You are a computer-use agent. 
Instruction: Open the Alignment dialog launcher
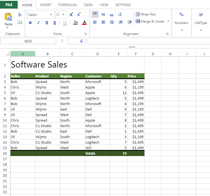167,34
